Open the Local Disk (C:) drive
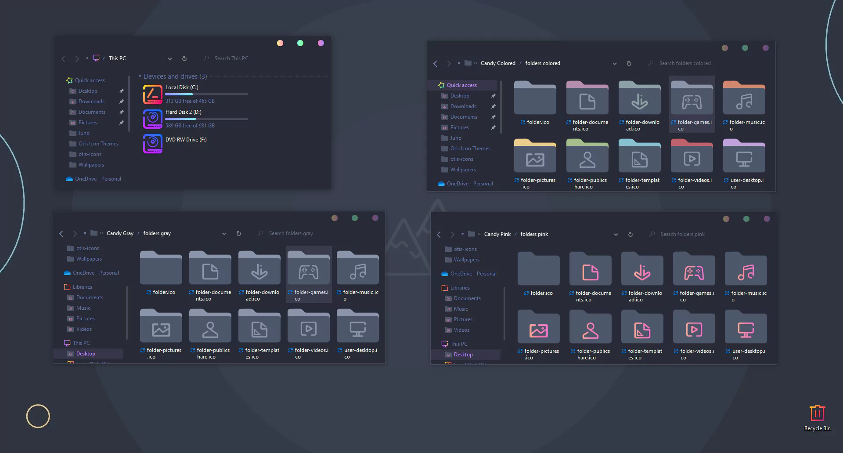 click(x=181, y=87)
